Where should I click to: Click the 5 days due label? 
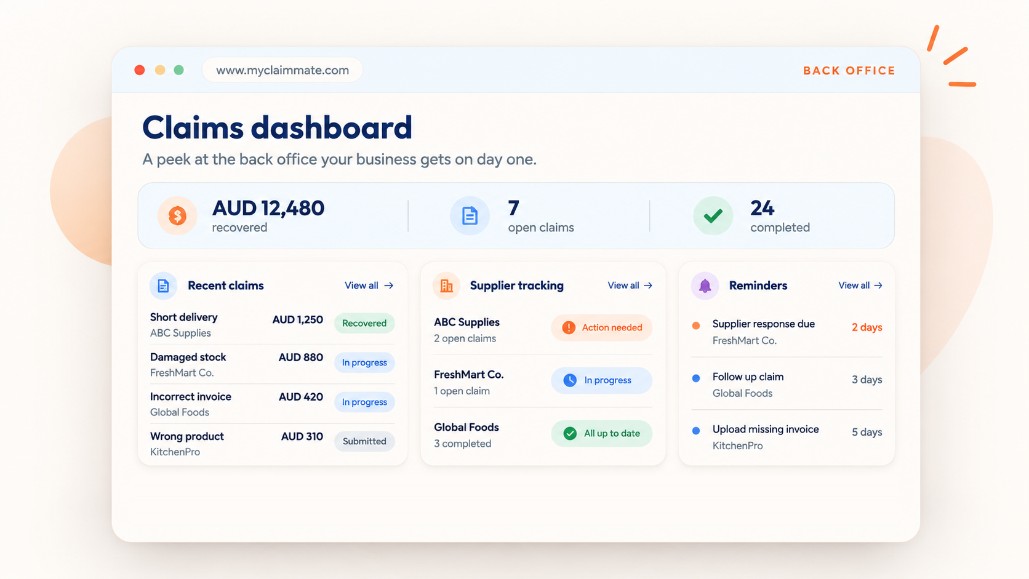pos(867,432)
